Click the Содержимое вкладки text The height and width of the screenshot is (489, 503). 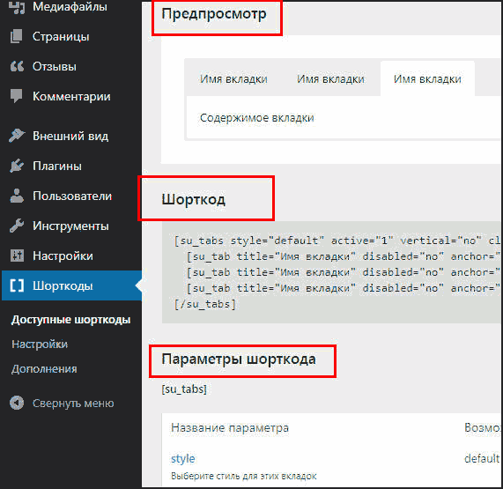point(257,118)
